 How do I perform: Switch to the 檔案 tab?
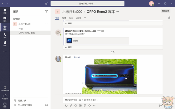coord(64,18)
